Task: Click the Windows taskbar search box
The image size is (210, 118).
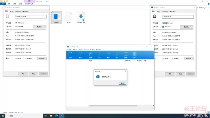Action: click(x=24, y=116)
